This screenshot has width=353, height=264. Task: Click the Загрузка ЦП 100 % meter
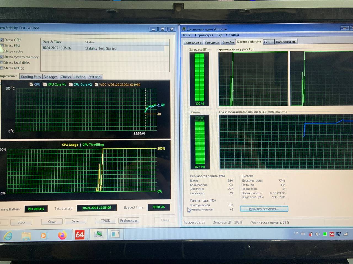coord(200,79)
